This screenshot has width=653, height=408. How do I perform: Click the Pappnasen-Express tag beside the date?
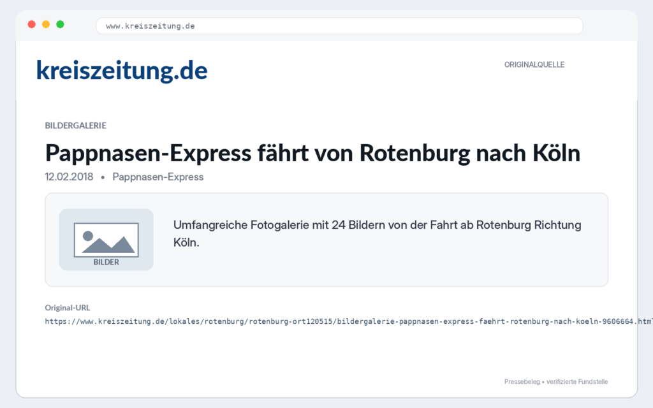tap(158, 177)
